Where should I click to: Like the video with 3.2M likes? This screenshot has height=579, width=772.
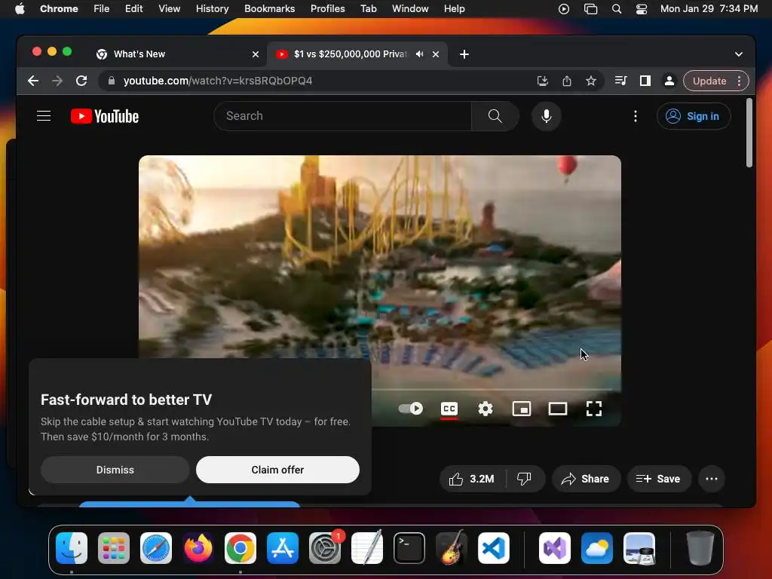click(x=472, y=479)
